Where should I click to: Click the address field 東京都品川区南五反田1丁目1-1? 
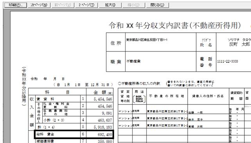coord(147,40)
